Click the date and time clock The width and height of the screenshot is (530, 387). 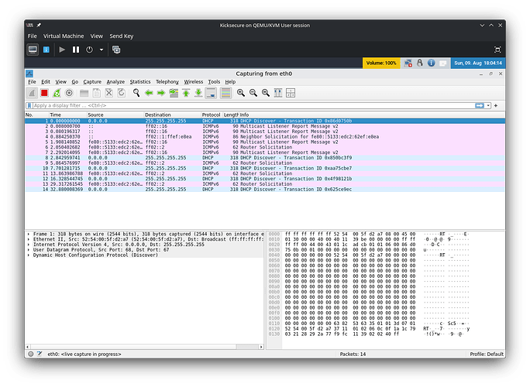478,63
